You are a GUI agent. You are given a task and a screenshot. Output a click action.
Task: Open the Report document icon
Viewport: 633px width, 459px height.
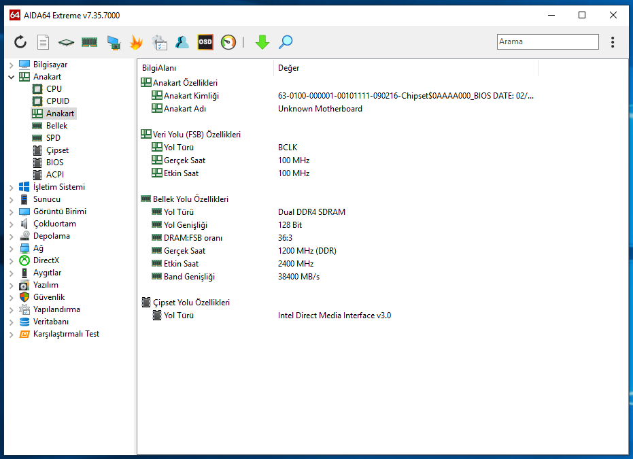(43, 42)
